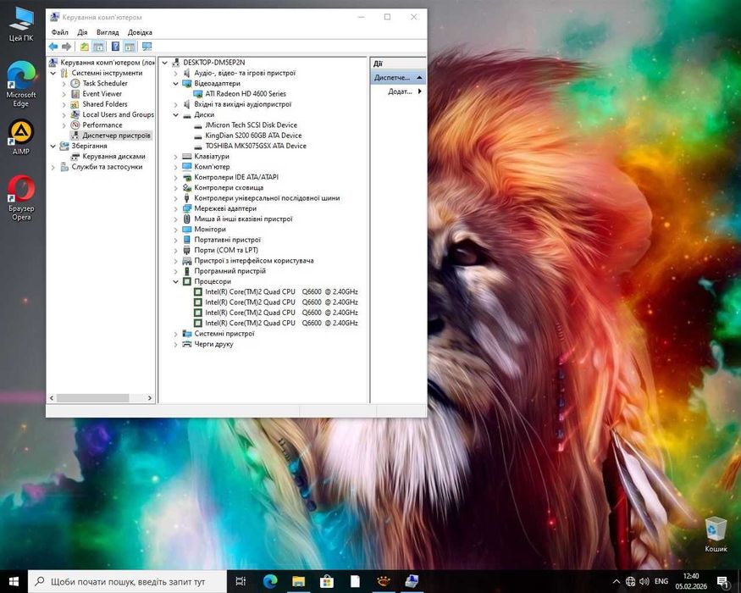Collapse the Процесори category

[175, 282]
